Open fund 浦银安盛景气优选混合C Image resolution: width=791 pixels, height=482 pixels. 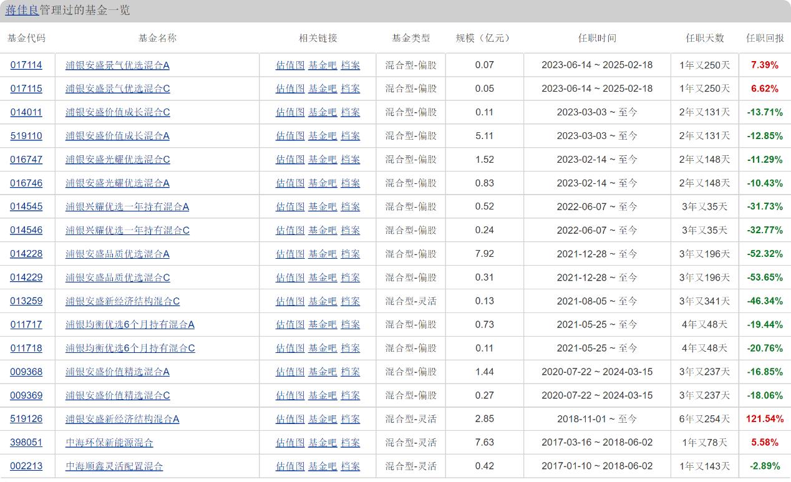point(117,89)
